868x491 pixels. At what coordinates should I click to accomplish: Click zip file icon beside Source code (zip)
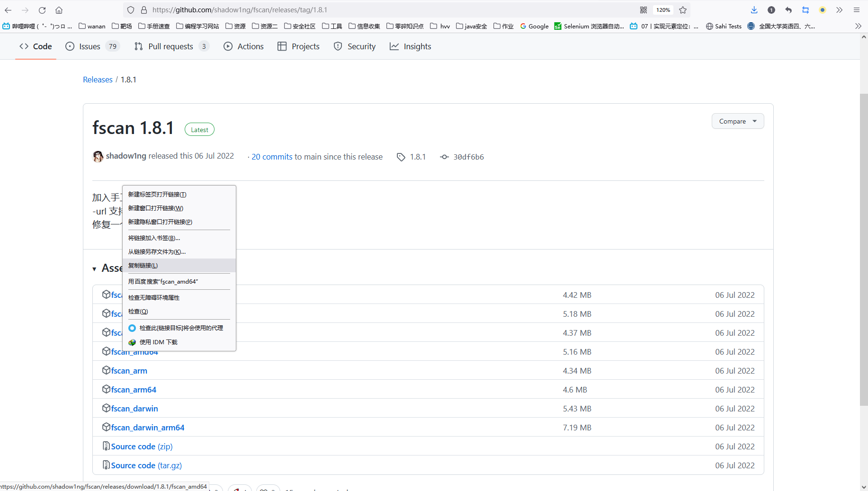(x=106, y=446)
